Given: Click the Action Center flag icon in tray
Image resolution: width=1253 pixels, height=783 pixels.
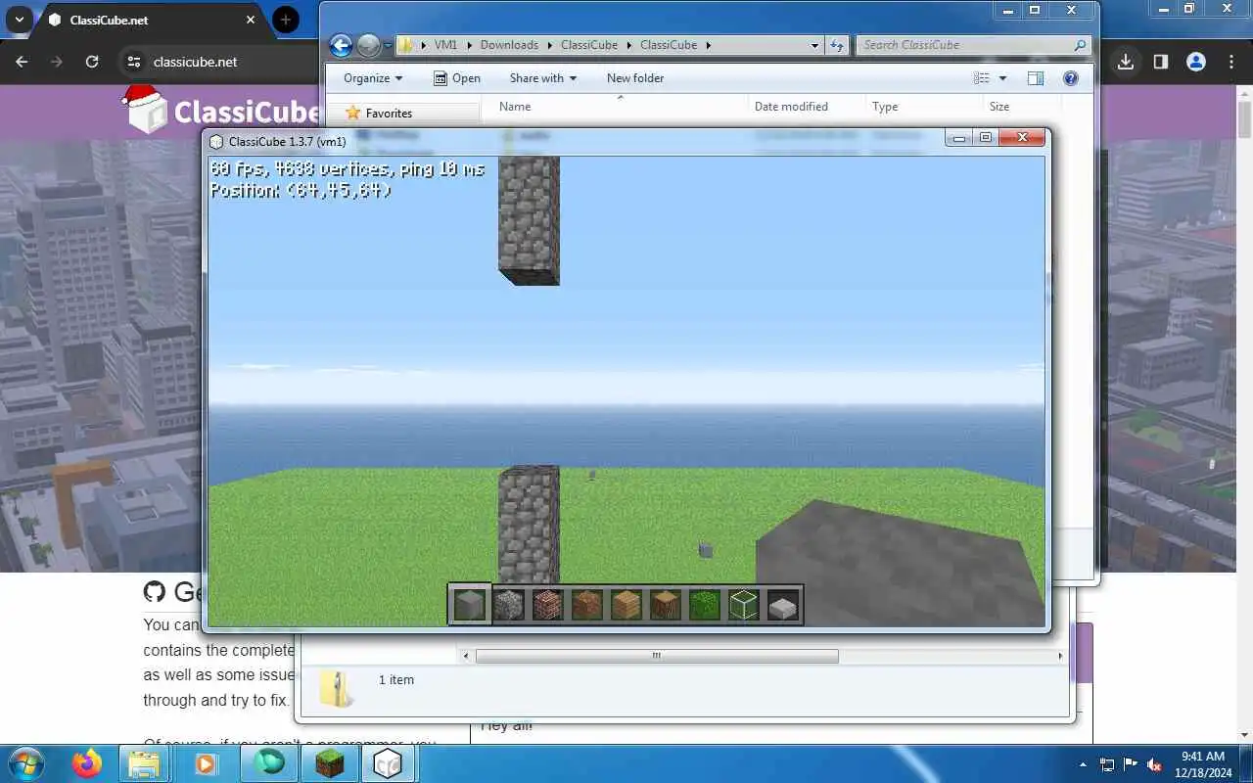Looking at the screenshot, I should click(x=1131, y=764).
